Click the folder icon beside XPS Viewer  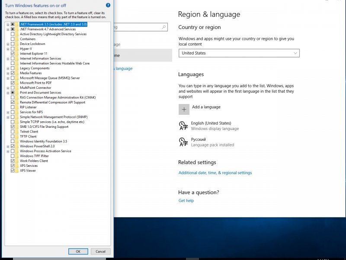click(17, 170)
